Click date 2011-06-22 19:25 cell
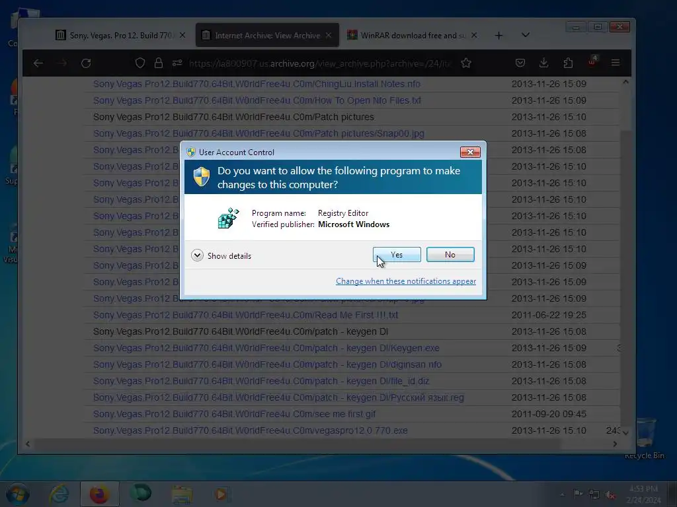677x507 pixels. (x=549, y=315)
